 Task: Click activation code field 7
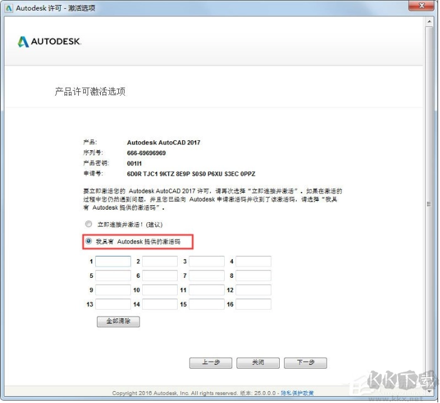(207, 276)
